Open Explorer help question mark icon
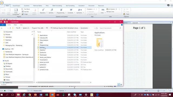 [122, 25]
